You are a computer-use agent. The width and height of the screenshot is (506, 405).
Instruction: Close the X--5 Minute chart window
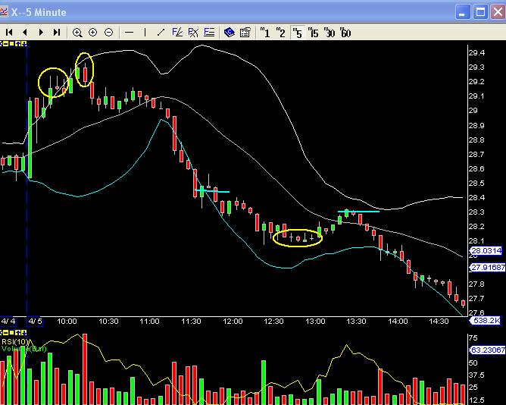click(498, 12)
